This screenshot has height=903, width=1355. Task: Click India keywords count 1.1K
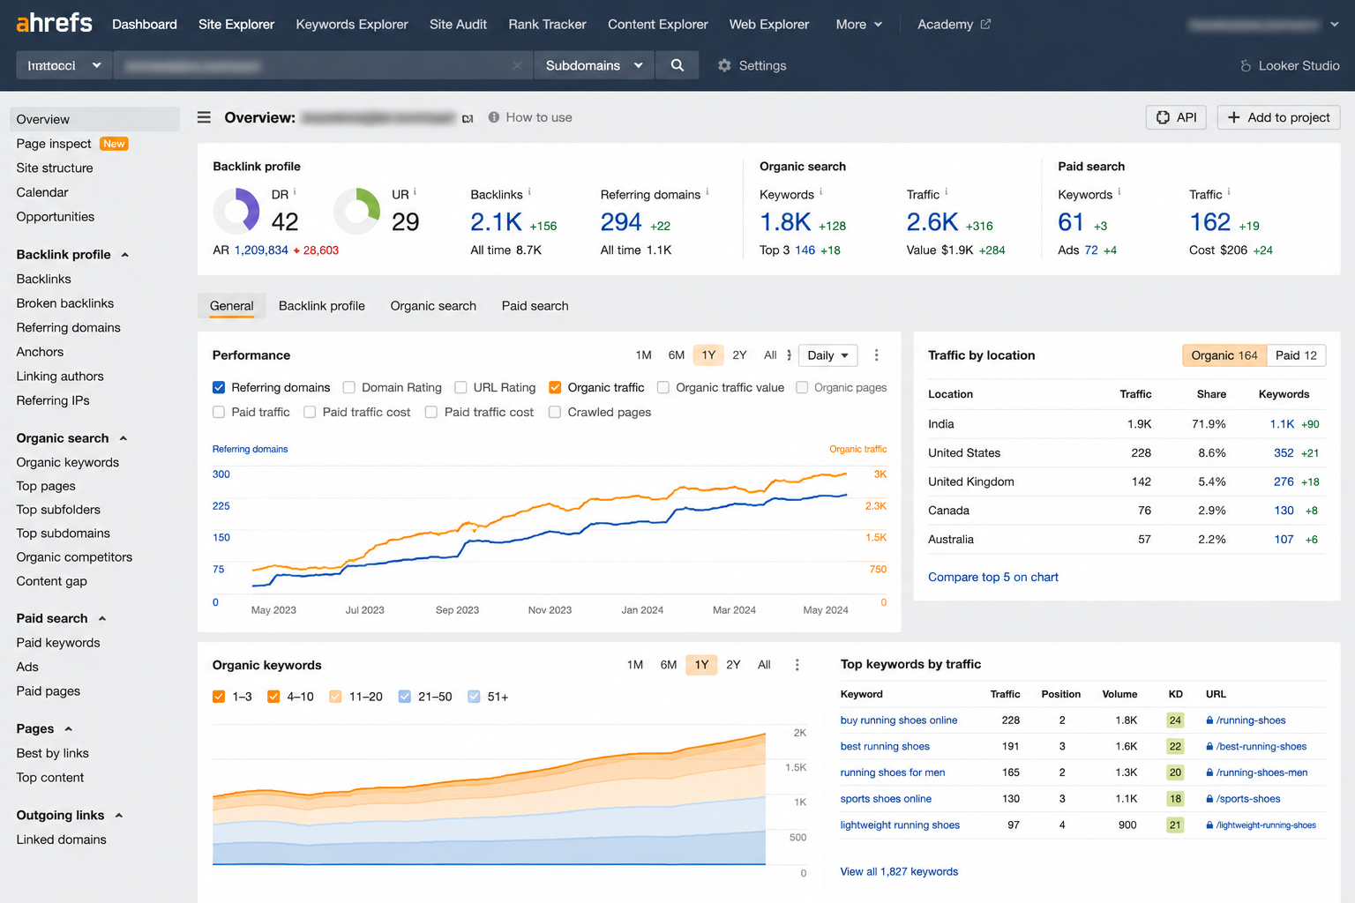tap(1282, 424)
